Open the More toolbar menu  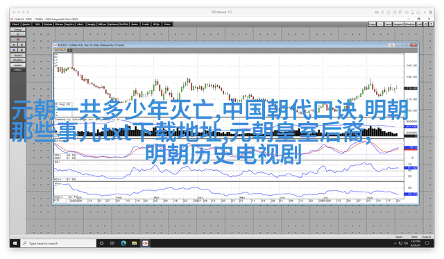click(x=167, y=24)
